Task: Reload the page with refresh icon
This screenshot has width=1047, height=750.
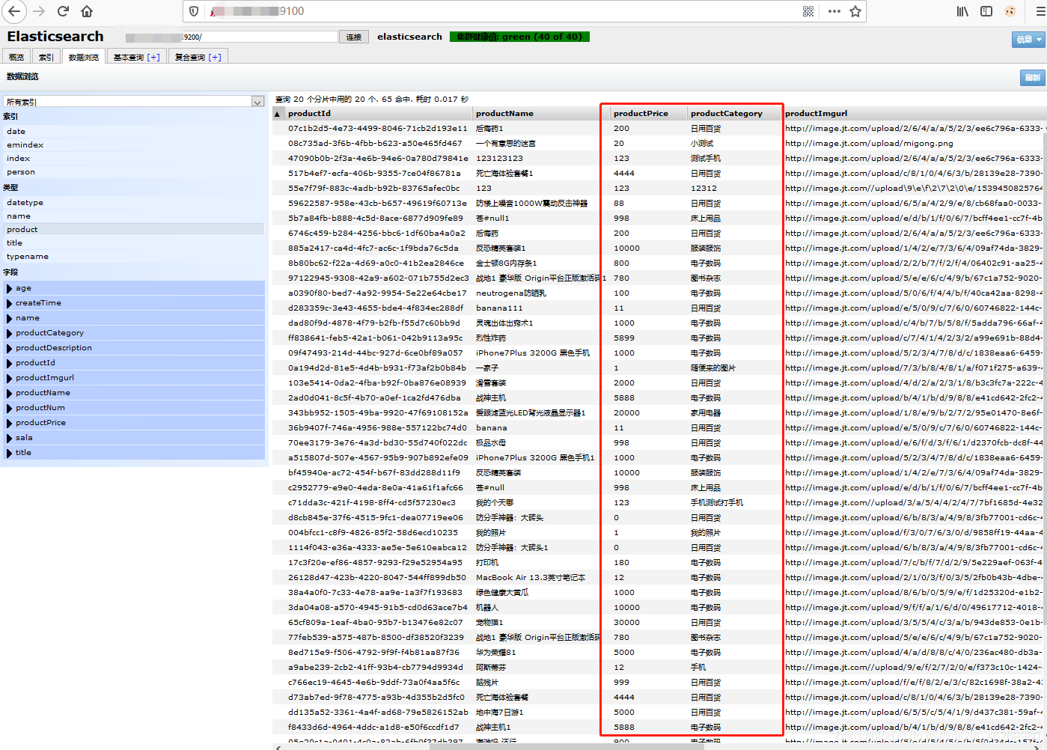Action: click(63, 11)
